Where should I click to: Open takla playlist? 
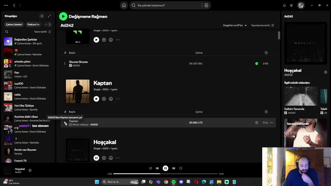click(x=28, y=97)
